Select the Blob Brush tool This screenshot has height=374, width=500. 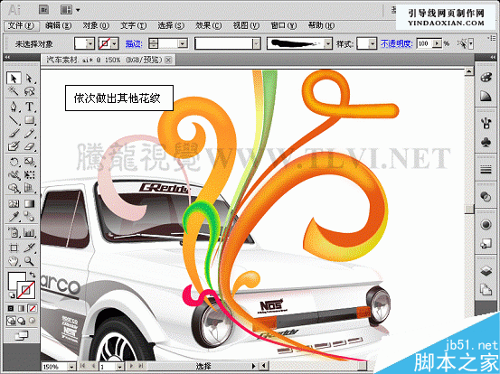pyautogui.click(x=14, y=146)
